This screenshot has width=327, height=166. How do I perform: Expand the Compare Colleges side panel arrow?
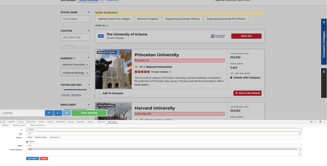(324, 22)
